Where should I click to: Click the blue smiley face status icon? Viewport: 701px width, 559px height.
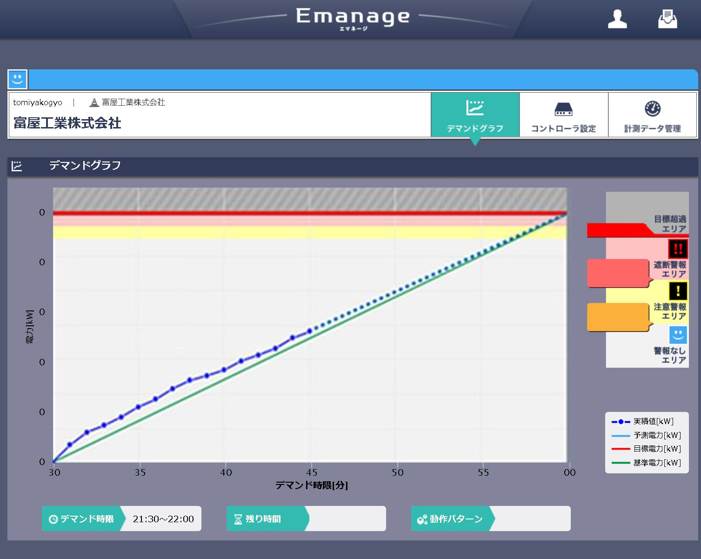pos(18,79)
